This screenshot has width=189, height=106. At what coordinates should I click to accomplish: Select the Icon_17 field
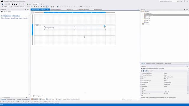click(x=148, y=19)
